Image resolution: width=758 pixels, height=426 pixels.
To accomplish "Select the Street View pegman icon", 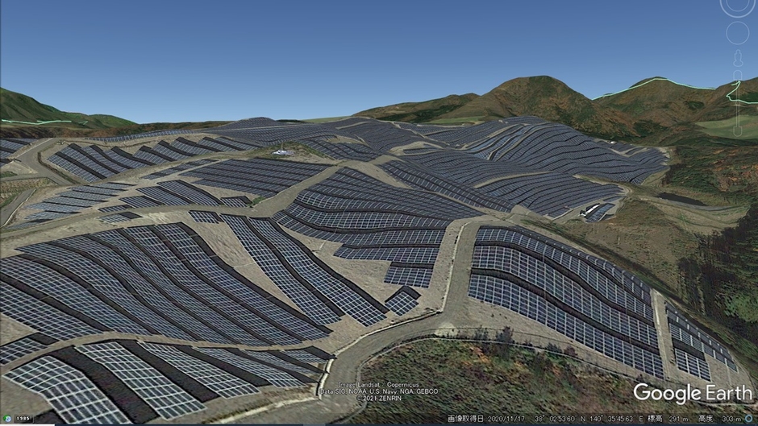I will (x=738, y=59).
